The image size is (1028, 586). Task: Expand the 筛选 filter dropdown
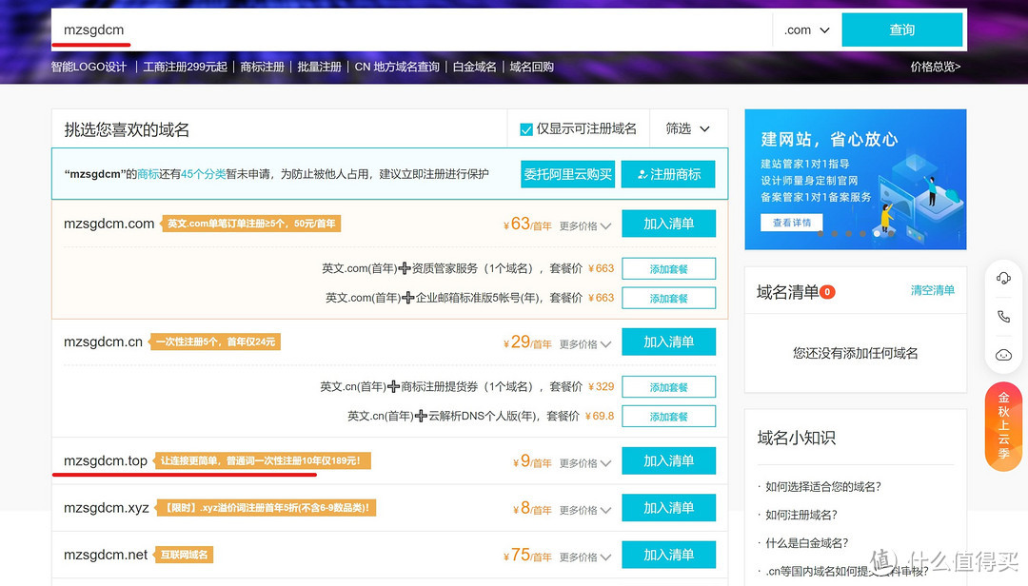point(687,127)
